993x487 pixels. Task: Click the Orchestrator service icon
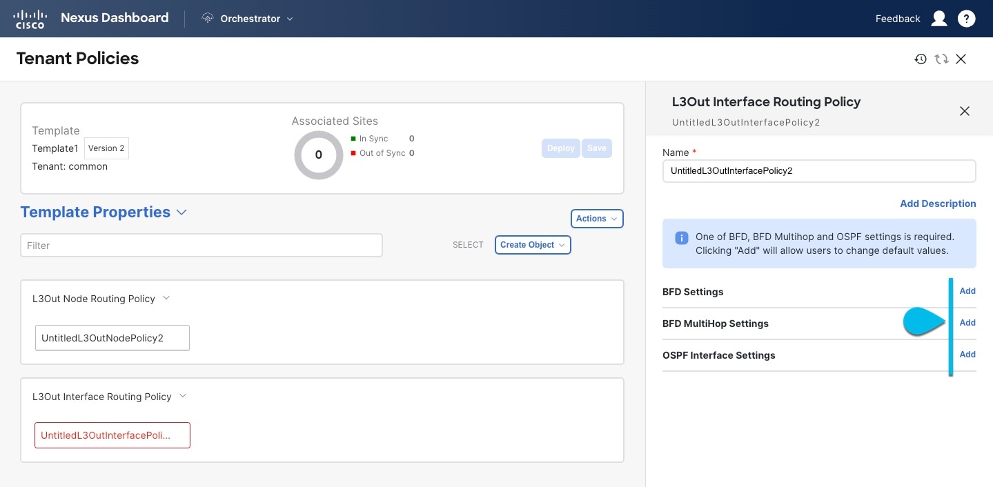[x=208, y=19]
